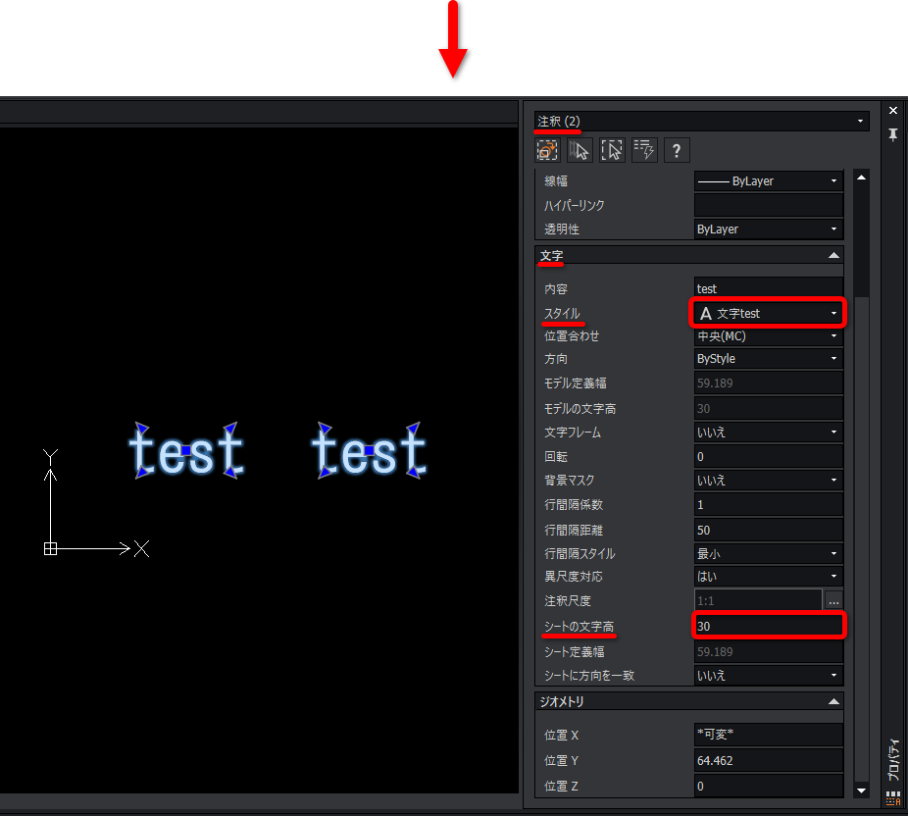
Task: Open the properties help question mark icon
Action: click(x=677, y=151)
